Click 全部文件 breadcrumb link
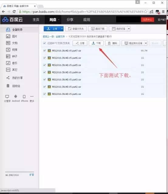 click(x=60, y=36)
